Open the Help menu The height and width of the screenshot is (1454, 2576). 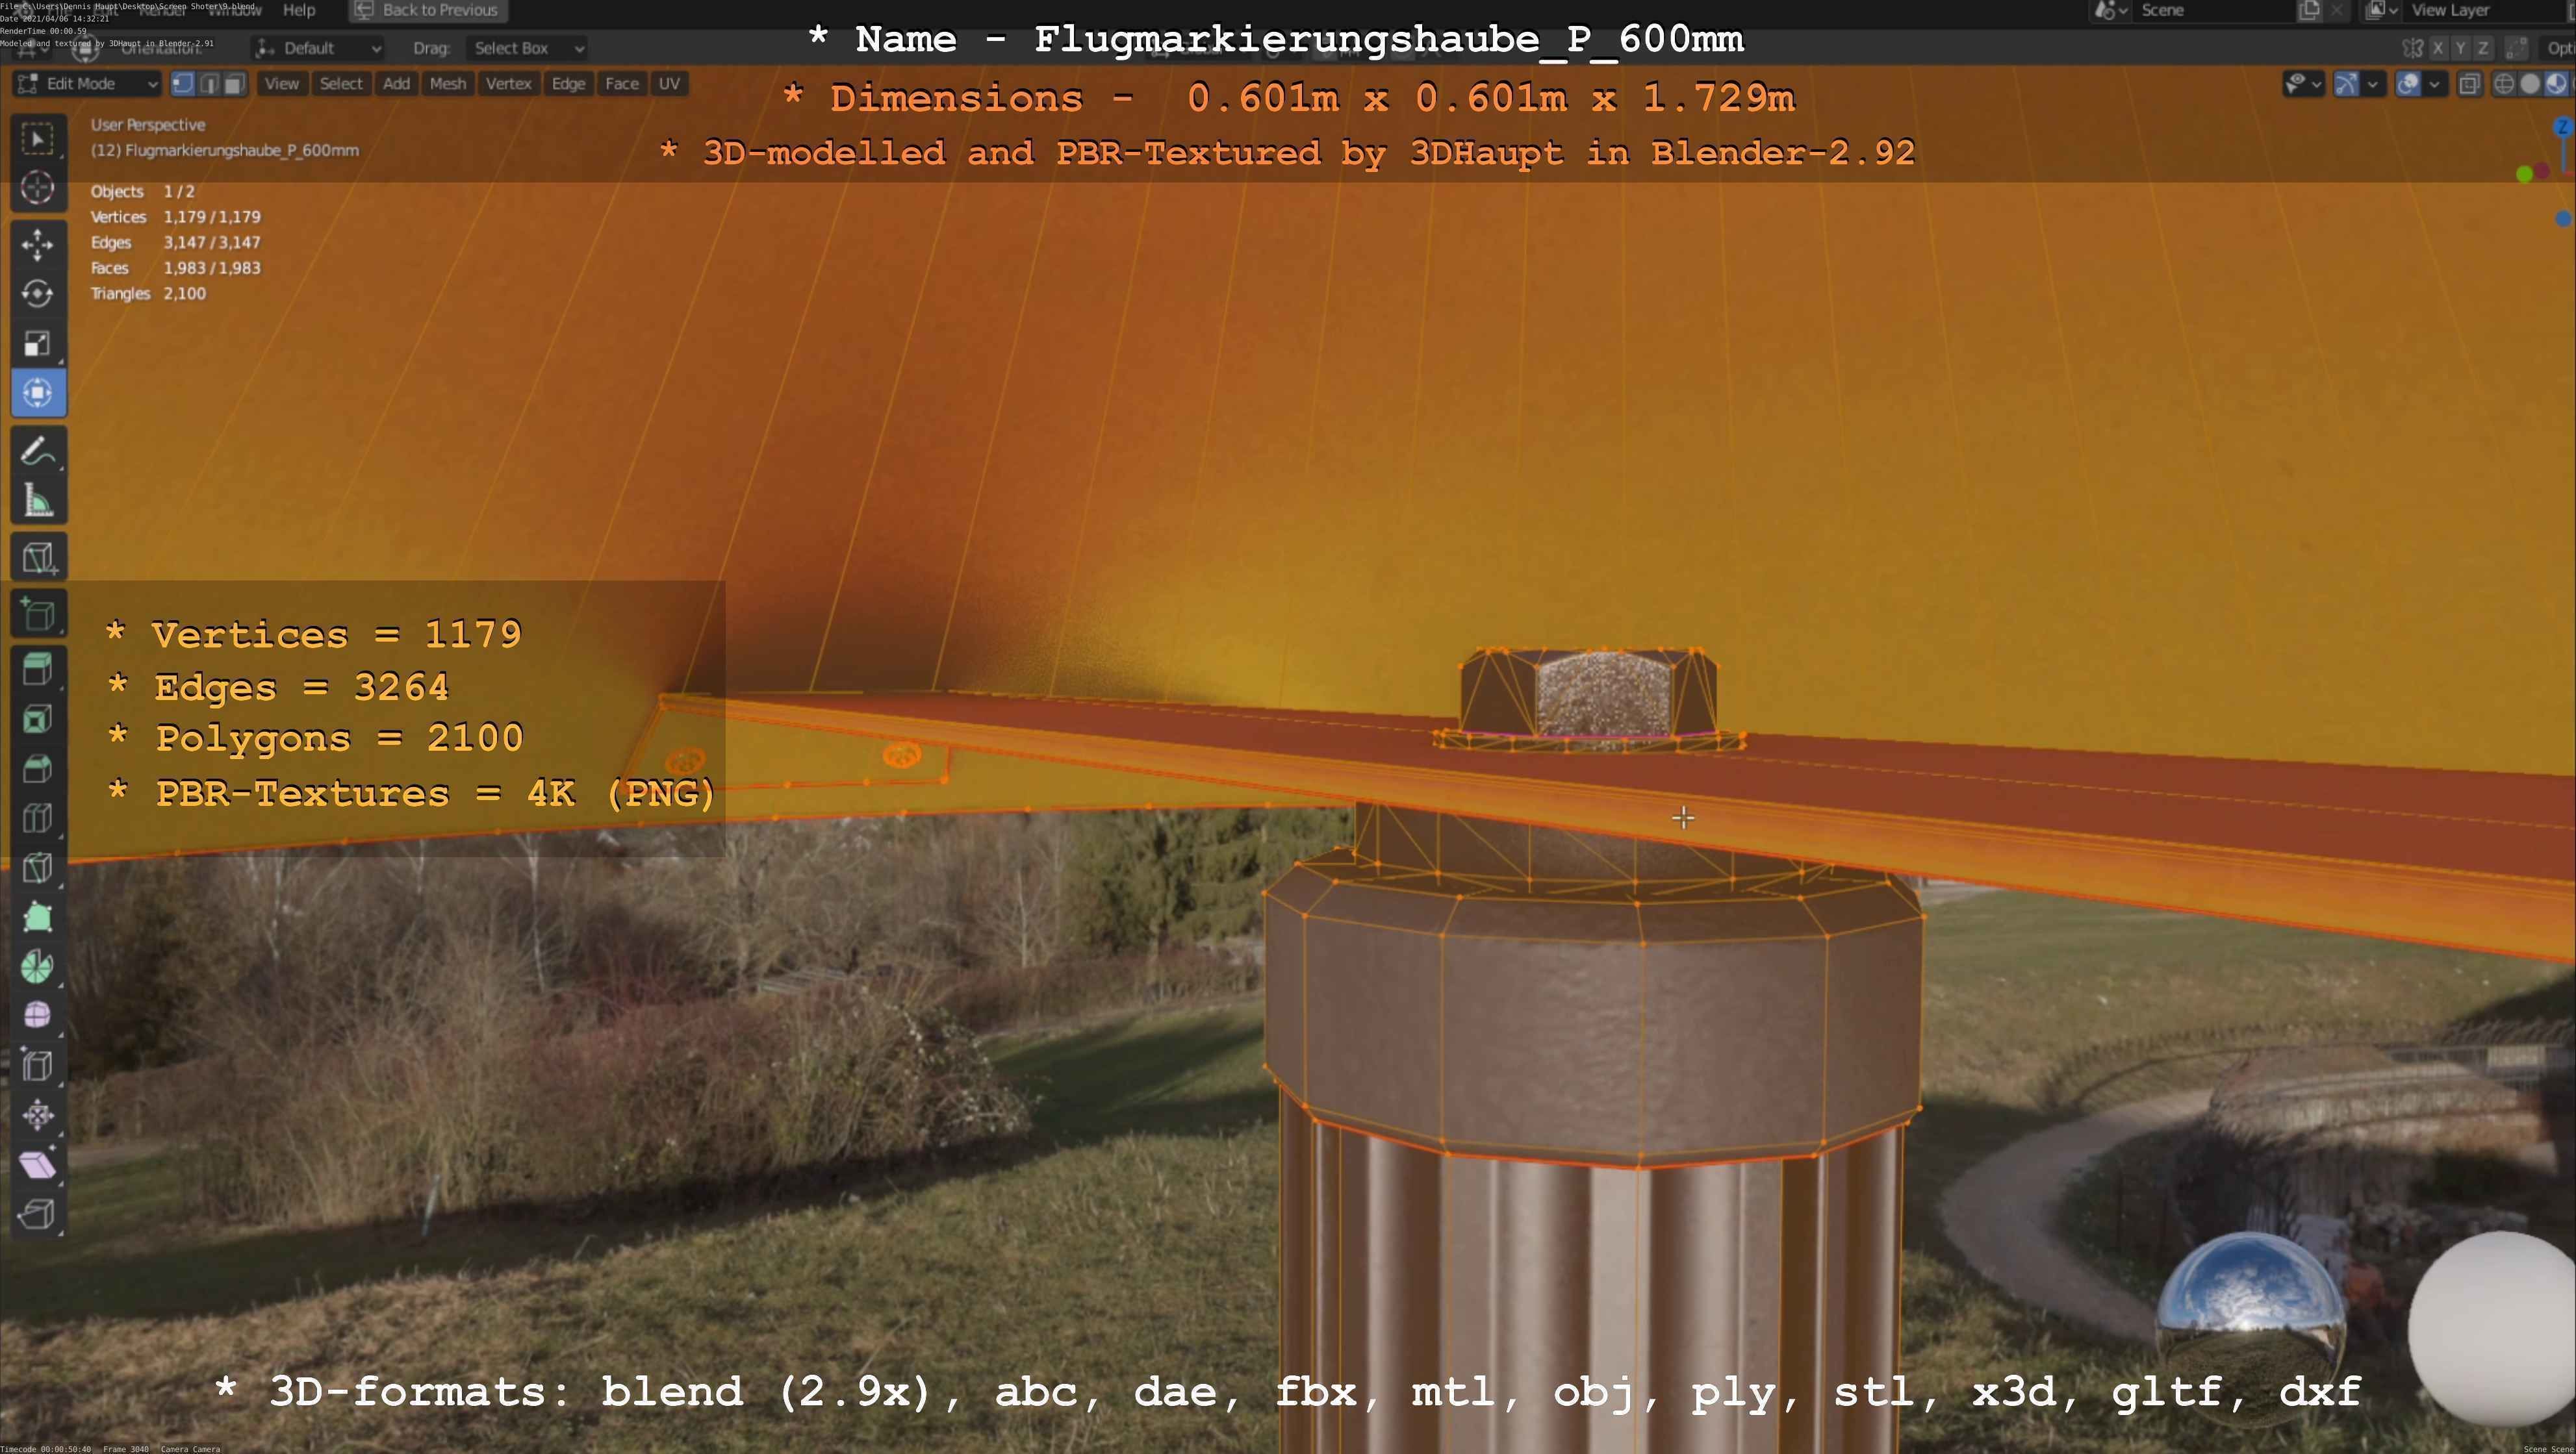tap(299, 10)
